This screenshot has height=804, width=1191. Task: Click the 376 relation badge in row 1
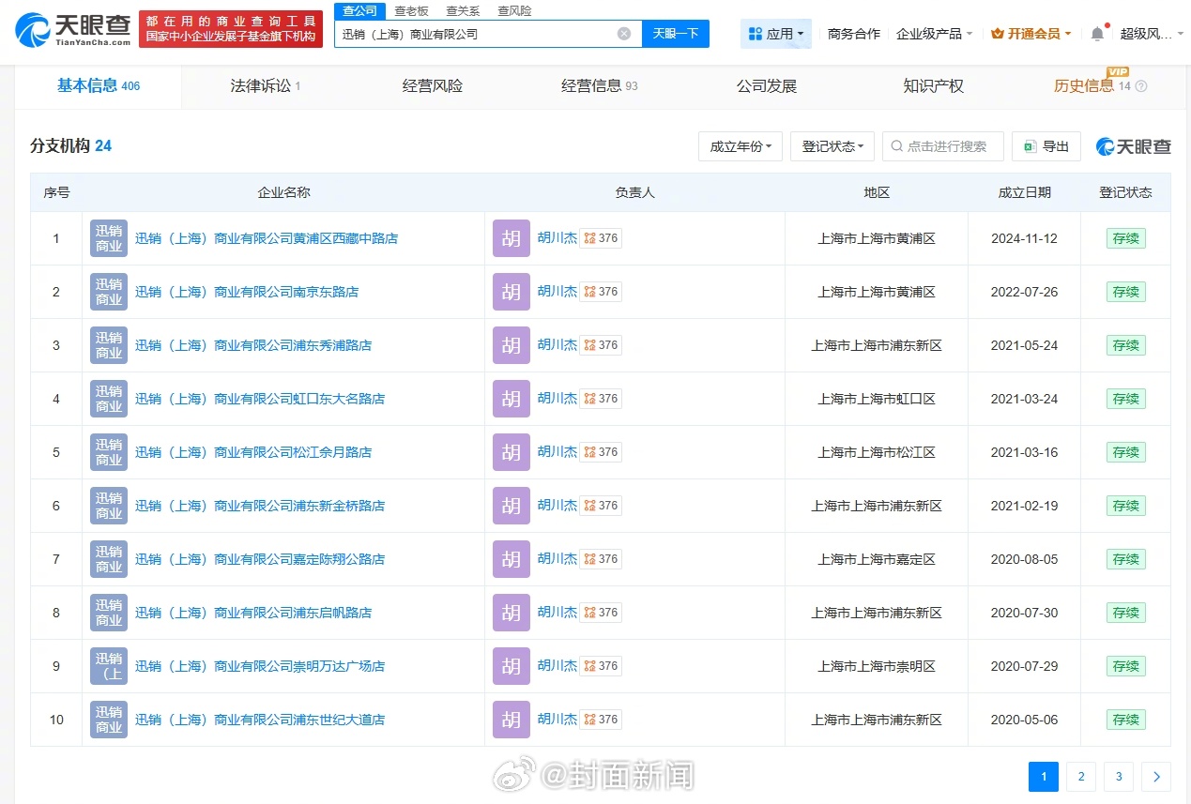(x=601, y=238)
